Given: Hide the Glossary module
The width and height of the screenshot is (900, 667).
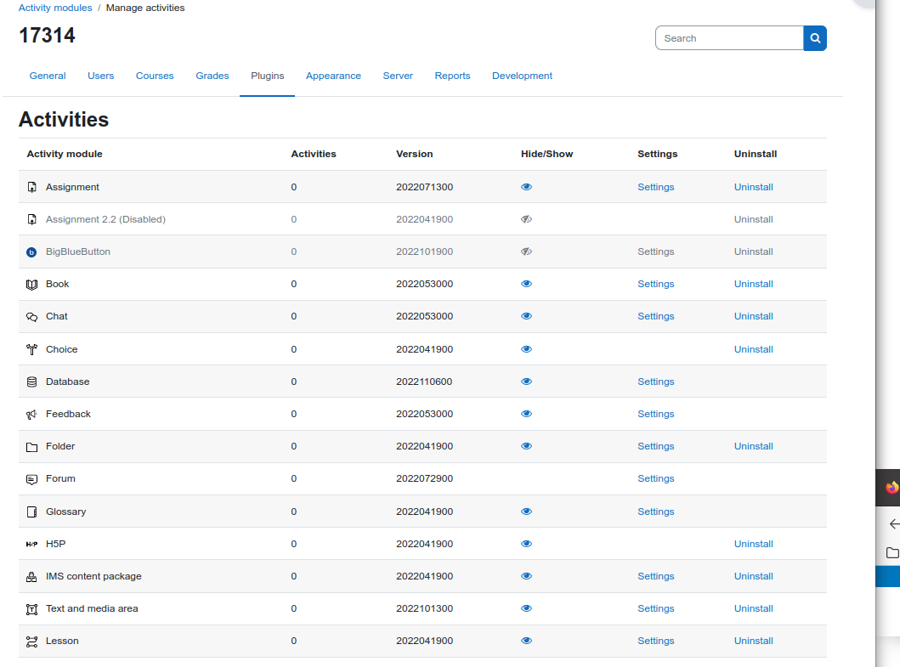Looking at the screenshot, I should (526, 512).
